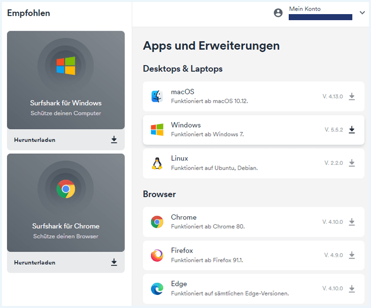The height and width of the screenshot is (308, 371).
Task: Click Herunterladen below Surfshark für Windows
Action: point(34,140)
